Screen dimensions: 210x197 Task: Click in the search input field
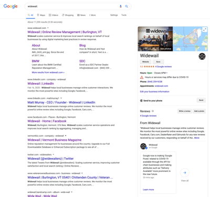72,6
